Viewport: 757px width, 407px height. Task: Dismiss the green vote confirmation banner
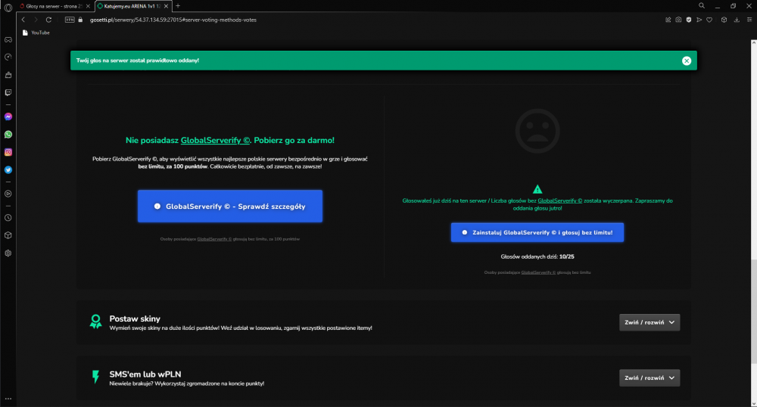pos(686,61)
